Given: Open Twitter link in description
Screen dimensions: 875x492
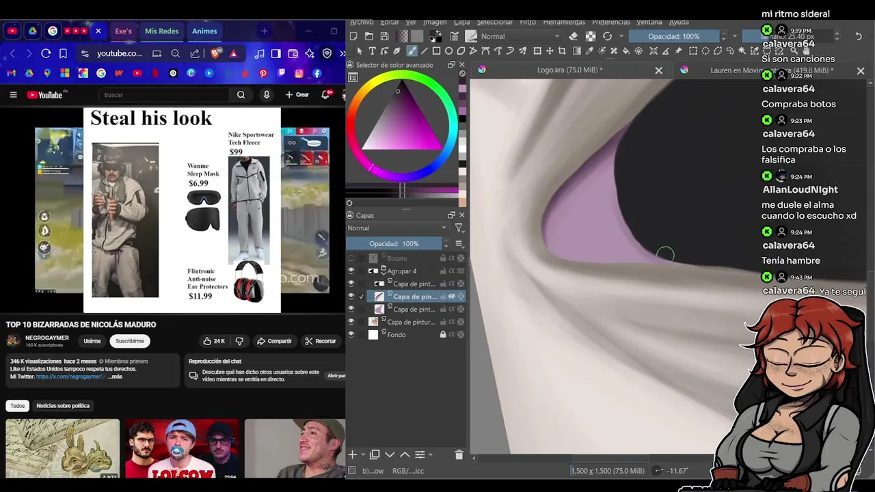Looking at the screenshot, I should coord(71,377).
